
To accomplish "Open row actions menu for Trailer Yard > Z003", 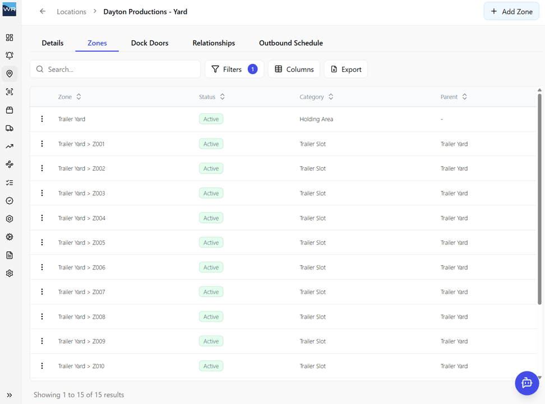I will pyautogui.click(x=42, y=193).
